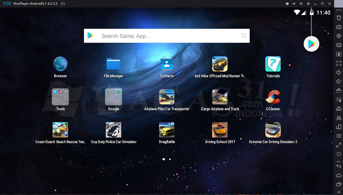Launch DragBattle game

click(x=167, y=130)
